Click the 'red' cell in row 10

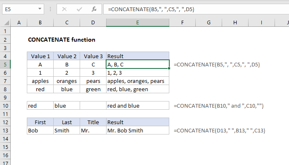(40, 106)
